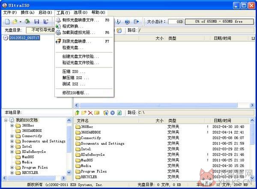Screen dimensions: 257x189
Task: Choose 验证光盘文件校验 menu entry
Action: pos(84,63)
